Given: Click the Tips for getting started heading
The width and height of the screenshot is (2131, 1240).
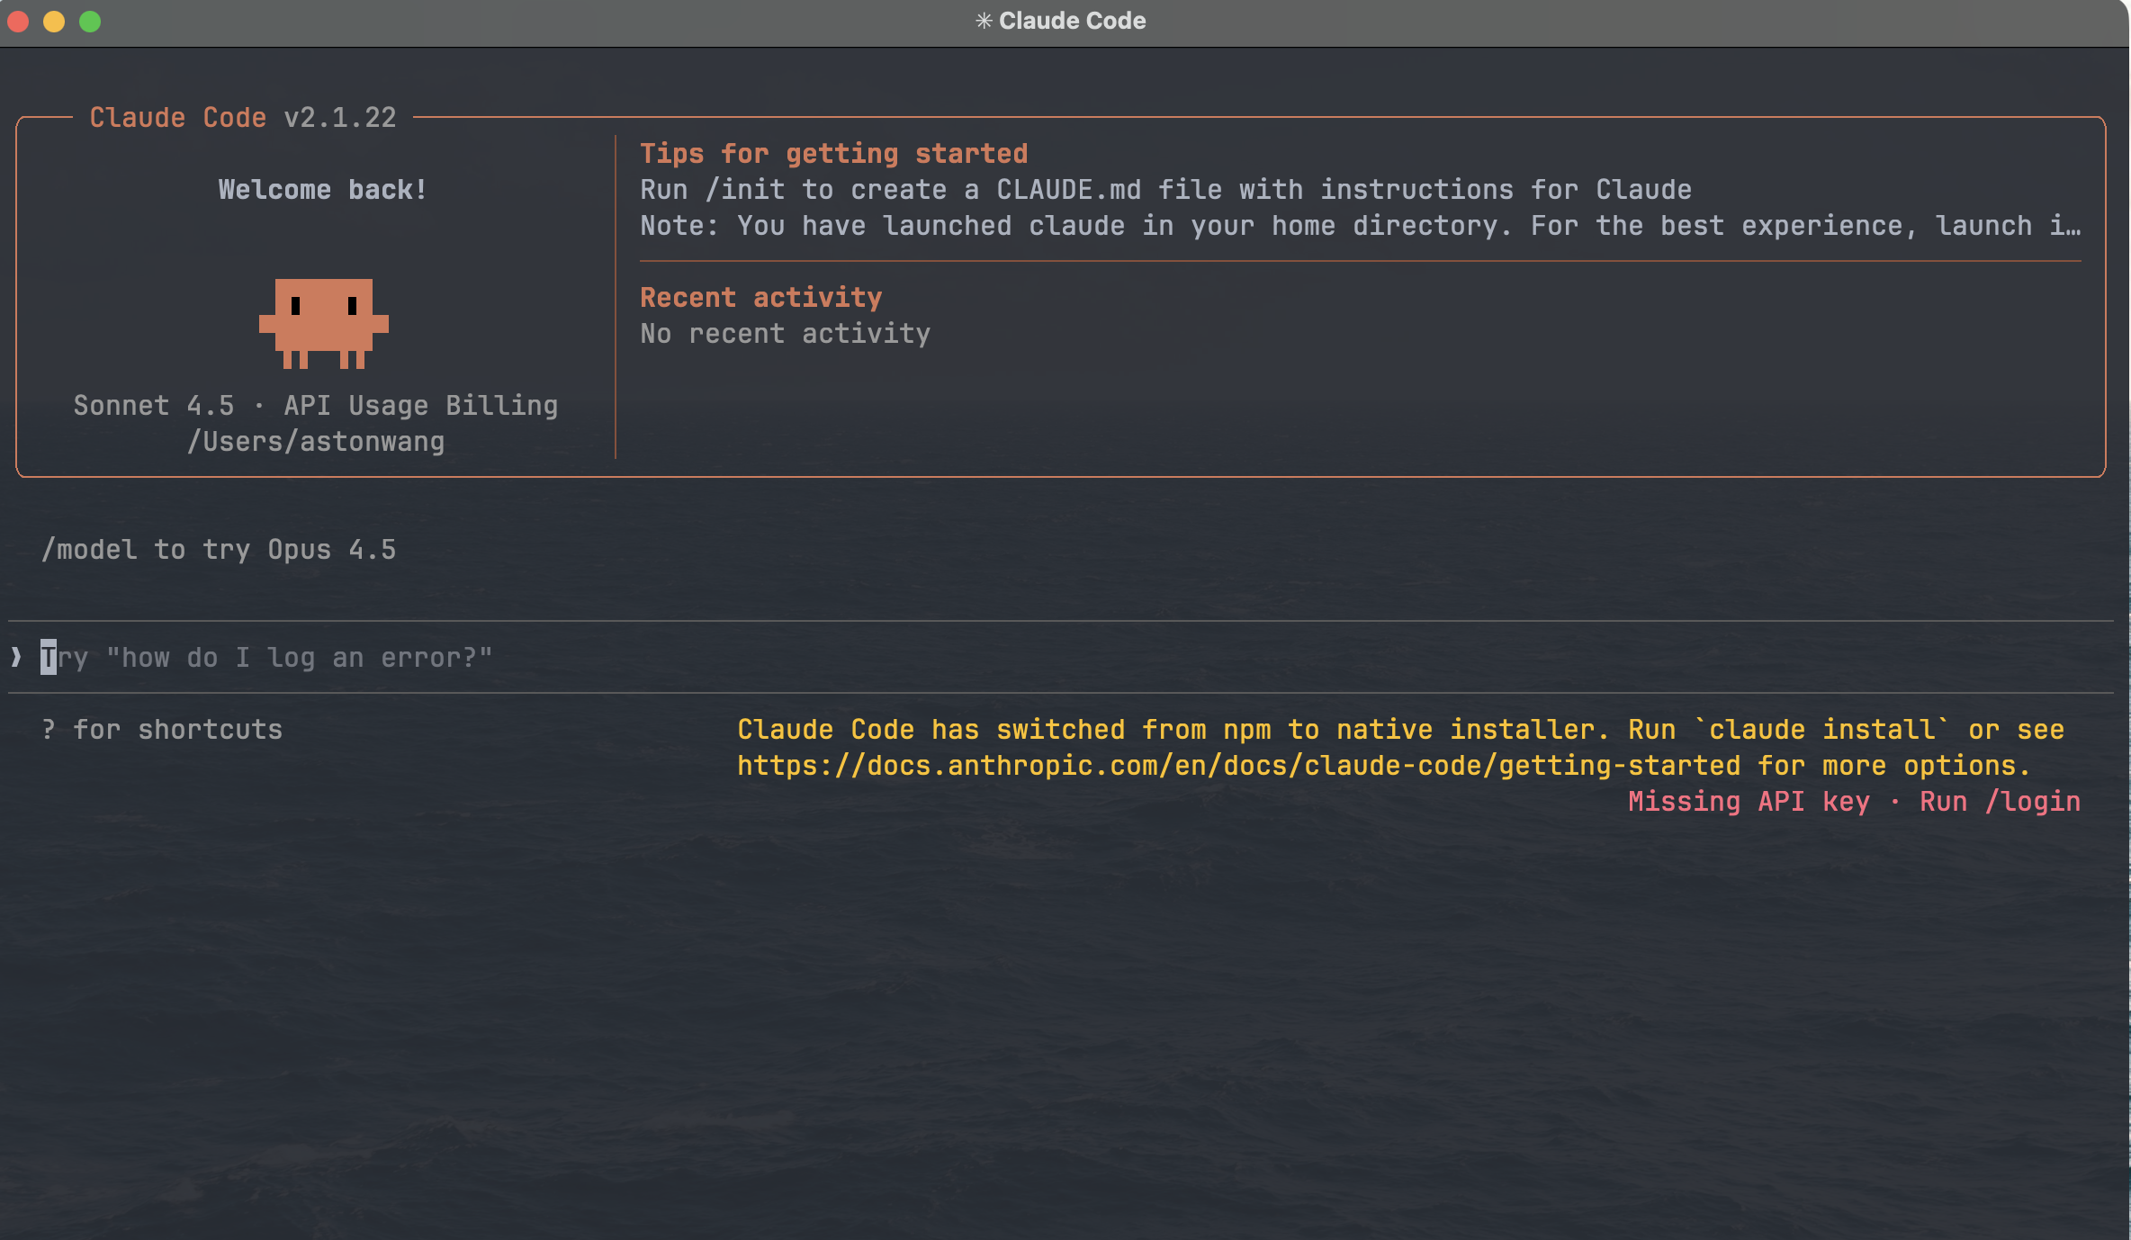Looking at the screenshot, I should pyautogui.click(x=833, y=154).
